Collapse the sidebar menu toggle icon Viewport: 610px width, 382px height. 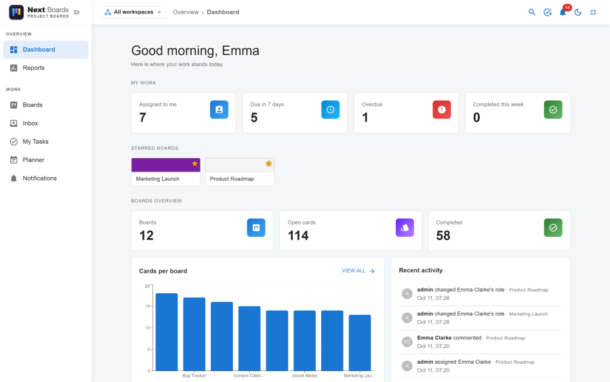click(x=77, y=12)
